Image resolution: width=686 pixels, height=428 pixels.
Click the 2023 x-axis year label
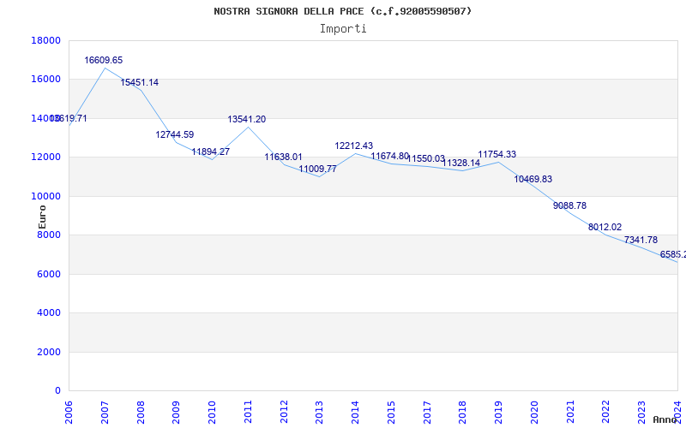pyautogui.click(x=641, y=412)
